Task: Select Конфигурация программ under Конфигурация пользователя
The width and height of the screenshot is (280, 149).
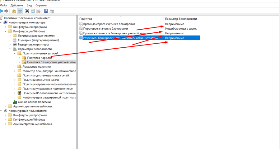Action: (x=30, y=115)
